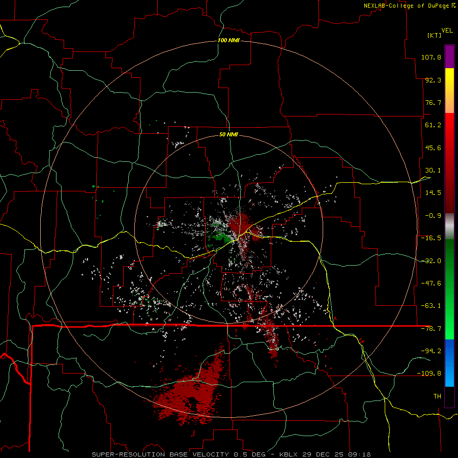The image size is (458, 458).
Task: Click the 61.2 velocity scale value
Action: pos(433,125)
